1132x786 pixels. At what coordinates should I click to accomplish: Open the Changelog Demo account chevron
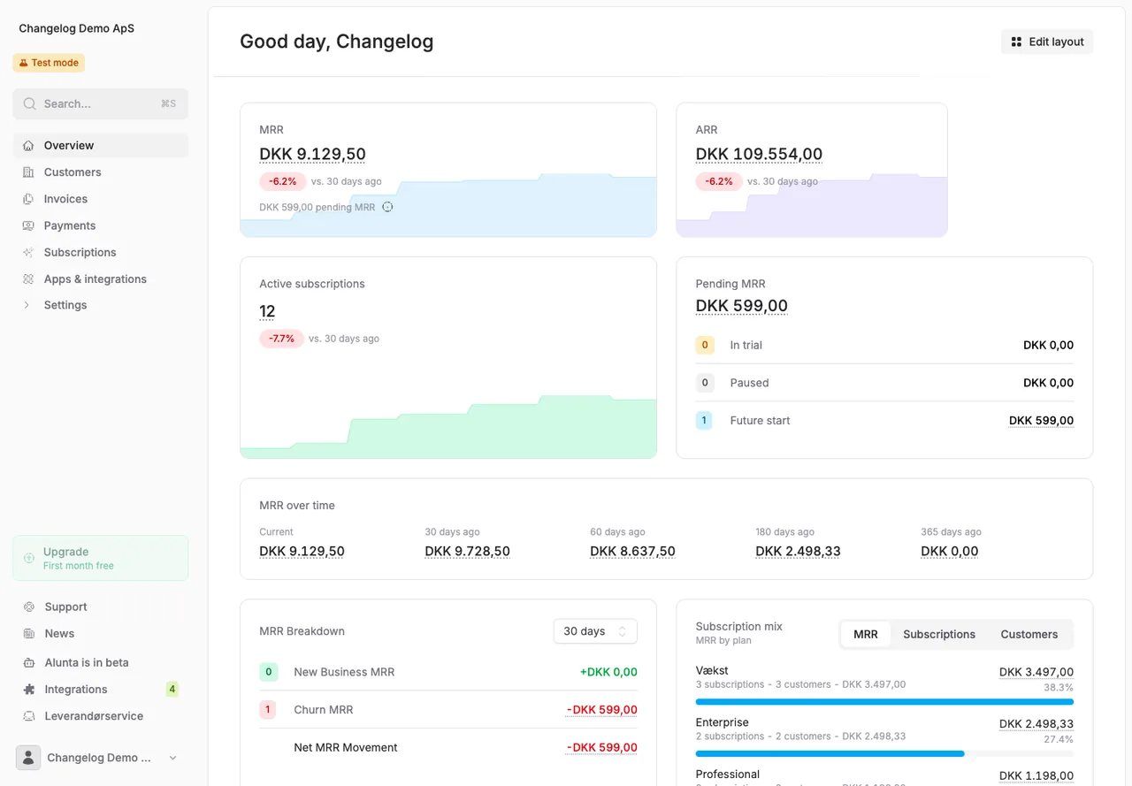173,758
